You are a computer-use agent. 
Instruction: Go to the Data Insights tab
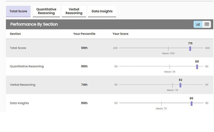tap(102, 11)
